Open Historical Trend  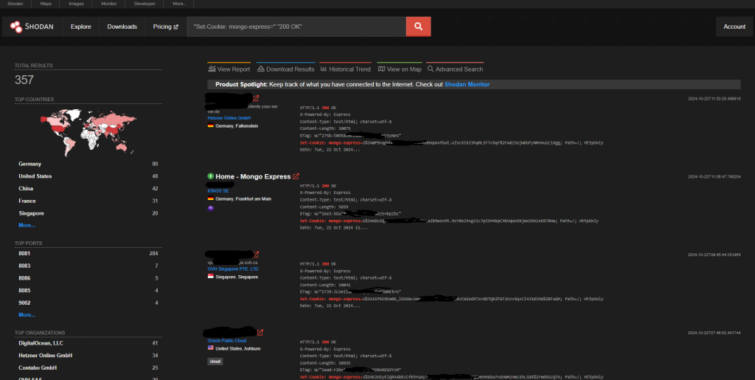[345, 69]
